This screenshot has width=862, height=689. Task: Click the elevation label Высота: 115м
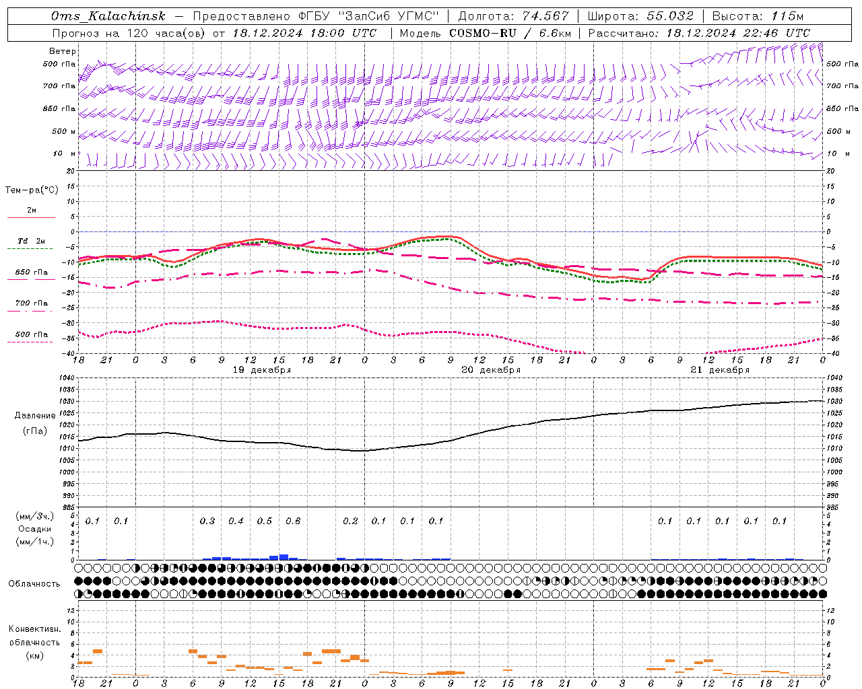(x=758, y=16)
